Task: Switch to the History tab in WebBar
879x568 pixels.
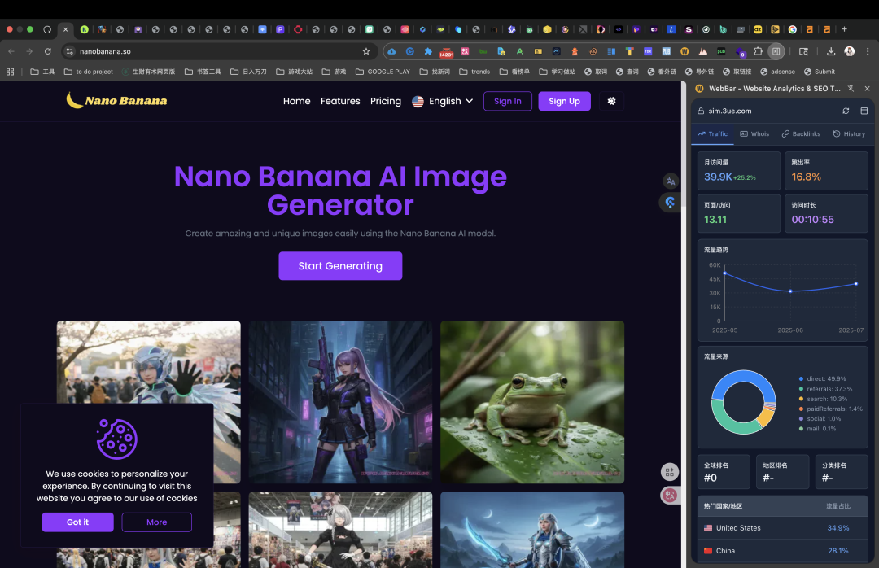Action: pos(849,134)
